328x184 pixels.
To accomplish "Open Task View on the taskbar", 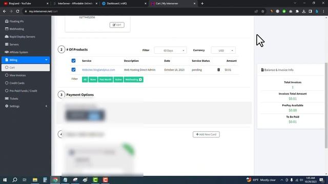I will pos(25,180).
